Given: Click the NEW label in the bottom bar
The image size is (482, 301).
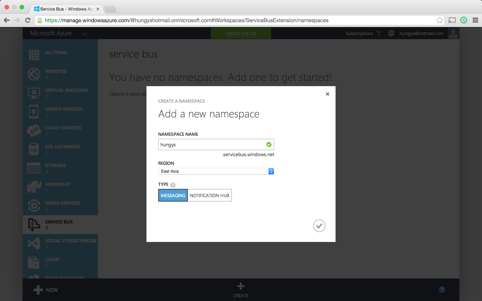Looking at the screenshot, I should point(52,290).
